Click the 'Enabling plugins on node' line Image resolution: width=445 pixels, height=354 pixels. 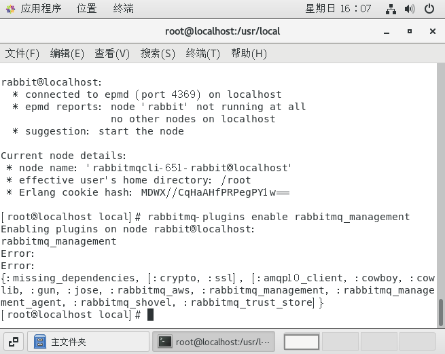[128, 229]
